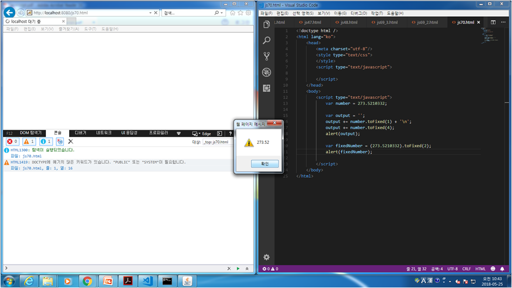Switch to the 네트워크 tab
This screenshot has height=288, width=512.
103,133
